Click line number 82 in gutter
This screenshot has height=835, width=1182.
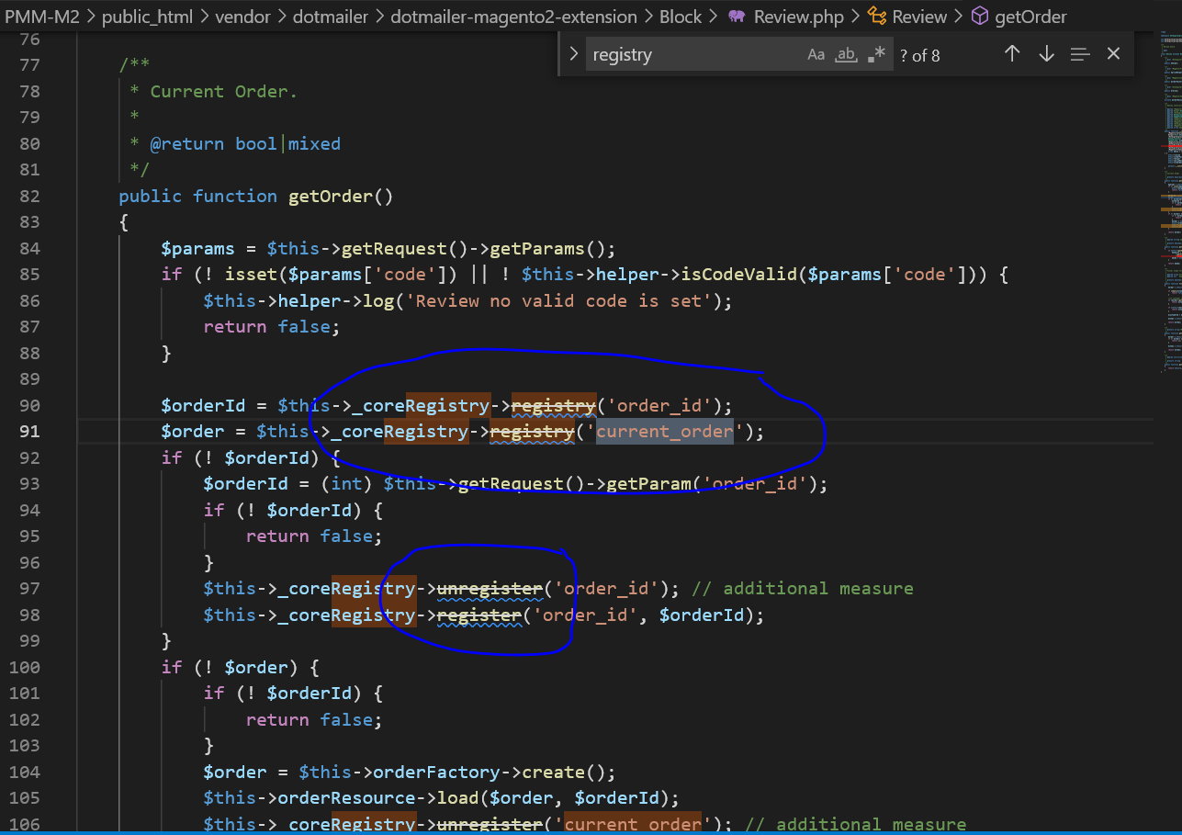(30, 196)
